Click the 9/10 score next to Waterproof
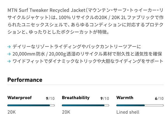The image size is (167, 121). pyautogui.click(x=50, y=98)
